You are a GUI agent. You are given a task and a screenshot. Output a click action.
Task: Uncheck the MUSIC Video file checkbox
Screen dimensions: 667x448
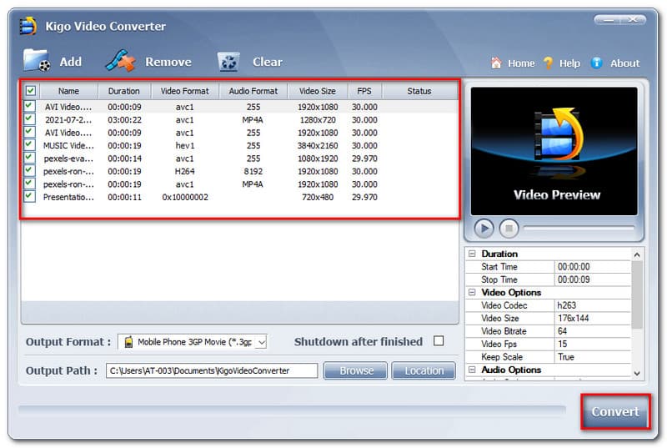click(x=30, y=145)
